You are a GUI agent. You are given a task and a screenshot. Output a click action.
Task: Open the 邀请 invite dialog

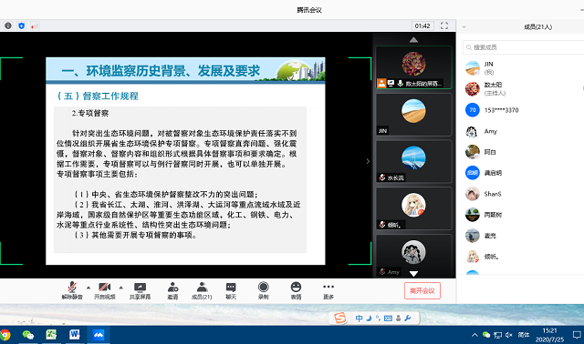pyautogui.click(x=172, y=290)
